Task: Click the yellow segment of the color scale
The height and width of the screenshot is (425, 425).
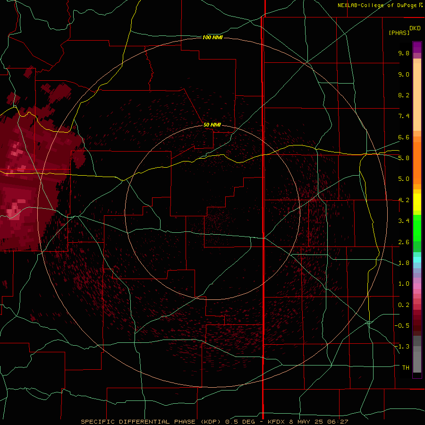Action: tap(417, 202)
